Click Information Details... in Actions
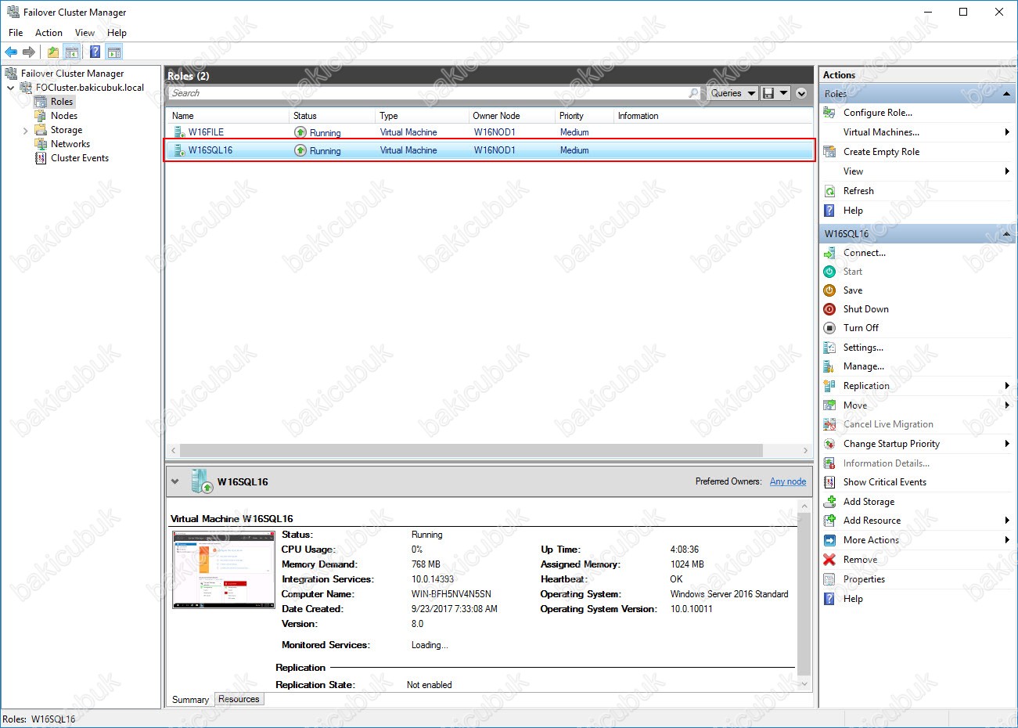The width and height of the screenshot is (1018, 728). [887, 463]
